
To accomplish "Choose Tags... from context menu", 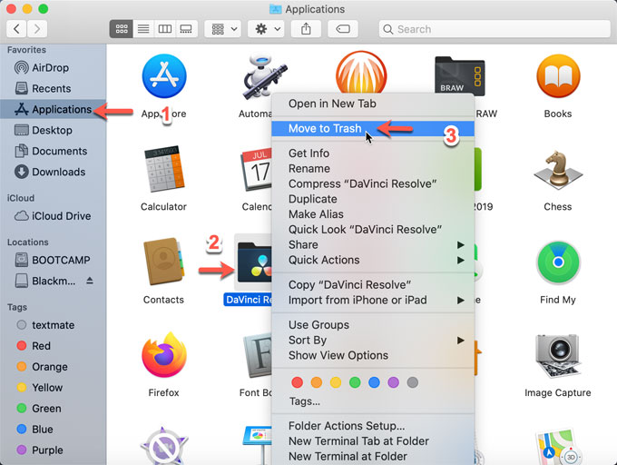I will (373, 401).
